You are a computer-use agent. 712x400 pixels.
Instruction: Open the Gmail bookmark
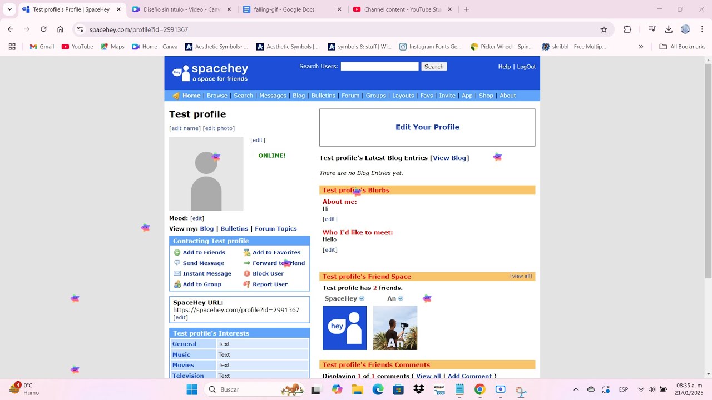(42, 47)
